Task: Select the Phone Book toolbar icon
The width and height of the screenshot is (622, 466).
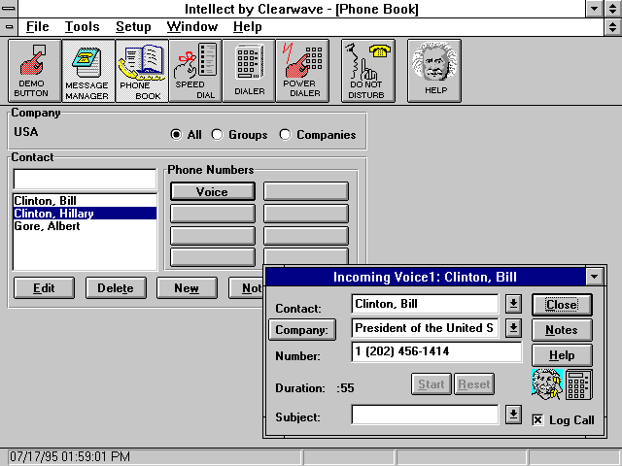Action: click(141, 71)
